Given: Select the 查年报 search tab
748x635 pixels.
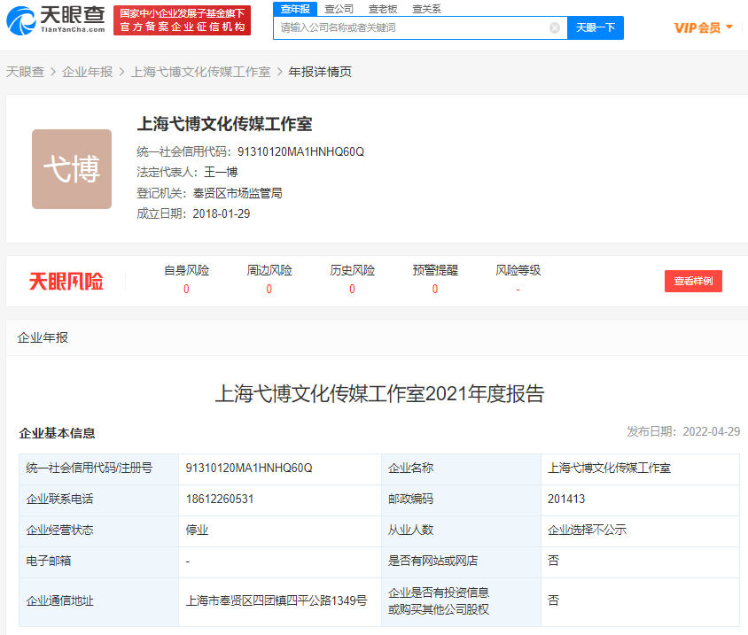Looking at the screenshot, I should (x=295, y=9).
